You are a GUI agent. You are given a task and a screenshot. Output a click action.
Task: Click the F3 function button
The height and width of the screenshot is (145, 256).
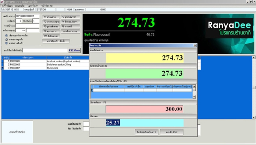pos(51,22)
